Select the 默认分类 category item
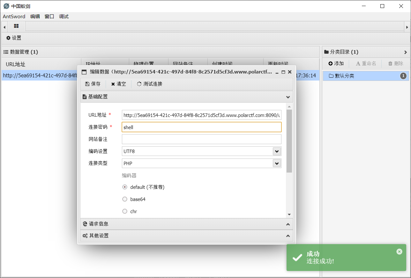 tap(366, 76)
